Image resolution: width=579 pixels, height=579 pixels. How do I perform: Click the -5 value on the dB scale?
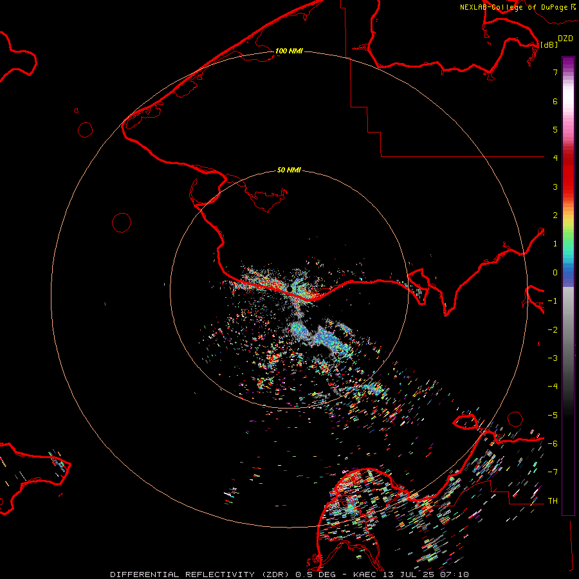click(x=553, y=416)
